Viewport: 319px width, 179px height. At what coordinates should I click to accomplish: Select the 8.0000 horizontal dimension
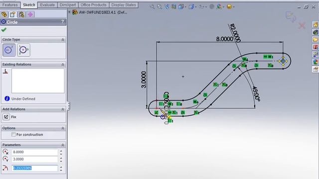[224, 39]
